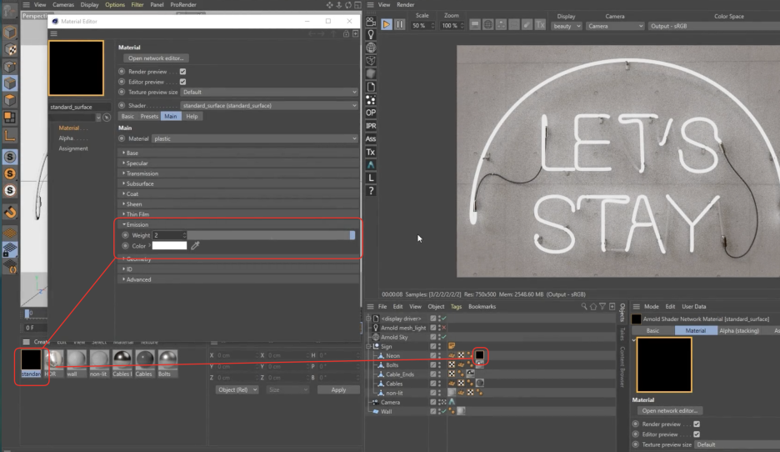The height and width of the screenshot is (452, 780).
Task: Click the Arnold A logo icon
Action: click(371, 165)
